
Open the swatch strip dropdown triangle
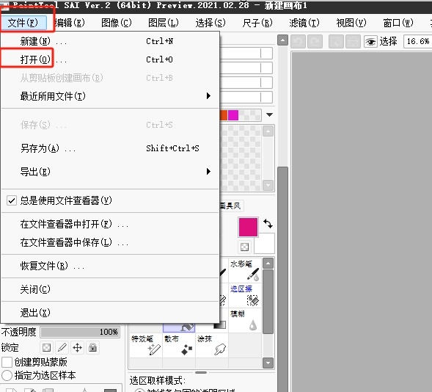pos(269,115)
